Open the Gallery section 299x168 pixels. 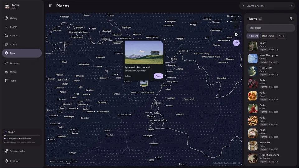[22, 18]
